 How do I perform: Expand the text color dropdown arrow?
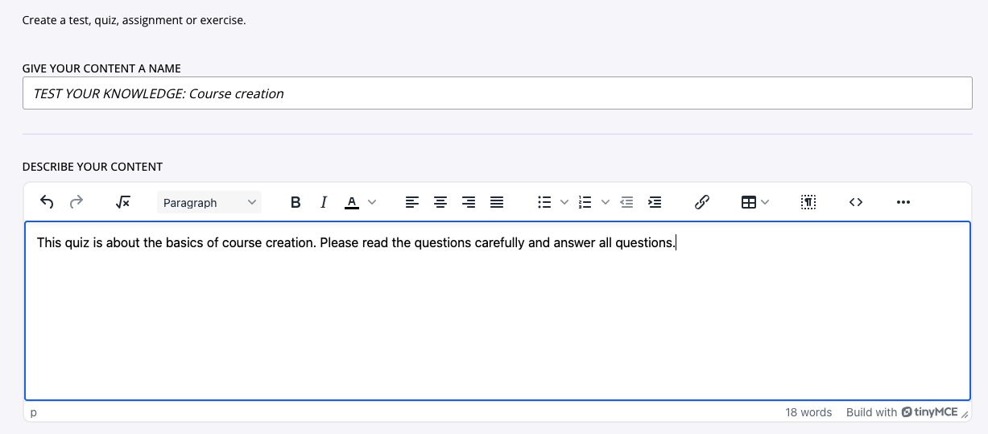point(372,202)
